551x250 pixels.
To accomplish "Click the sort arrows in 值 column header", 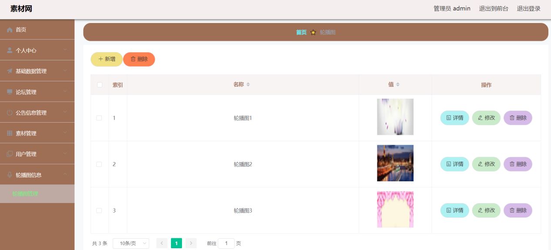I will [397, 85].
